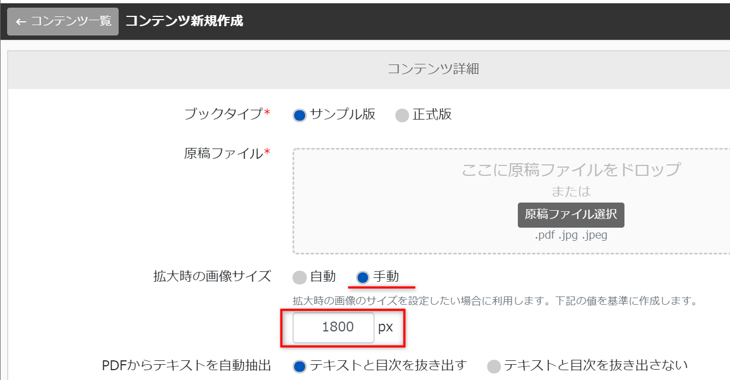The height and width of the screenshot is (380, 730).
Task: Select the 正式版 book type
Action: point(402,115)
